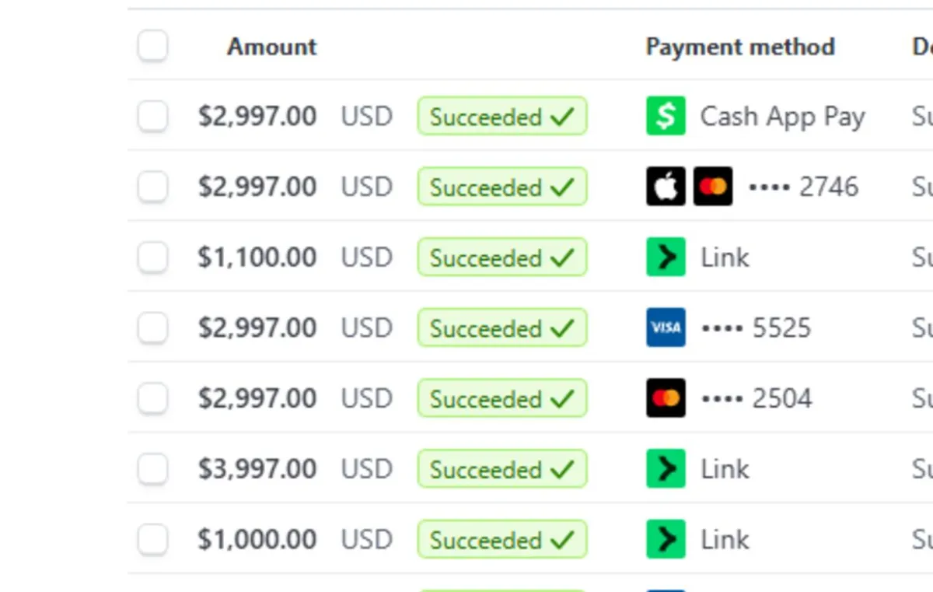This screenshot has height=592, width=933.
Task: Check the Visa 5525 payment row checkbox
Action: [152, 328]
